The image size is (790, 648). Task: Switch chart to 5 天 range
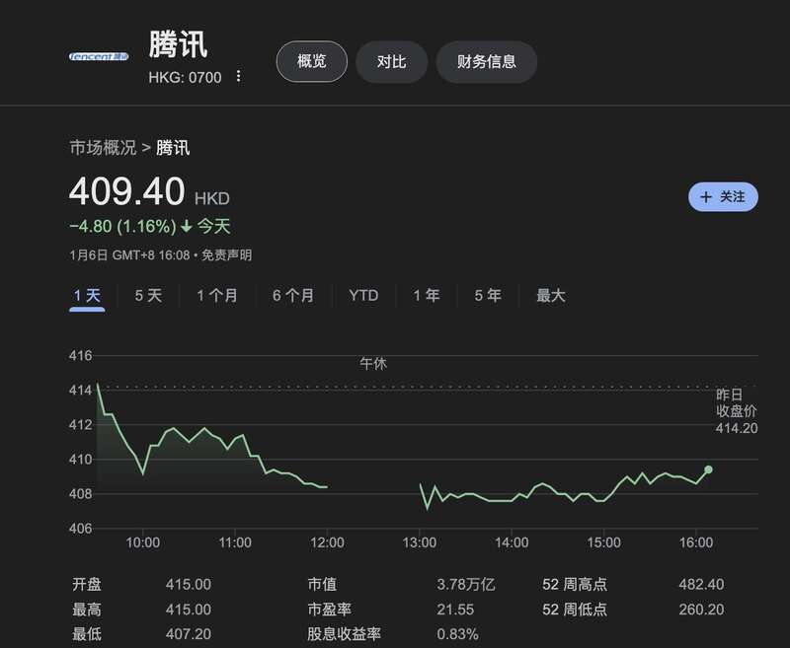pyautogui.click(x=148, y=295)
